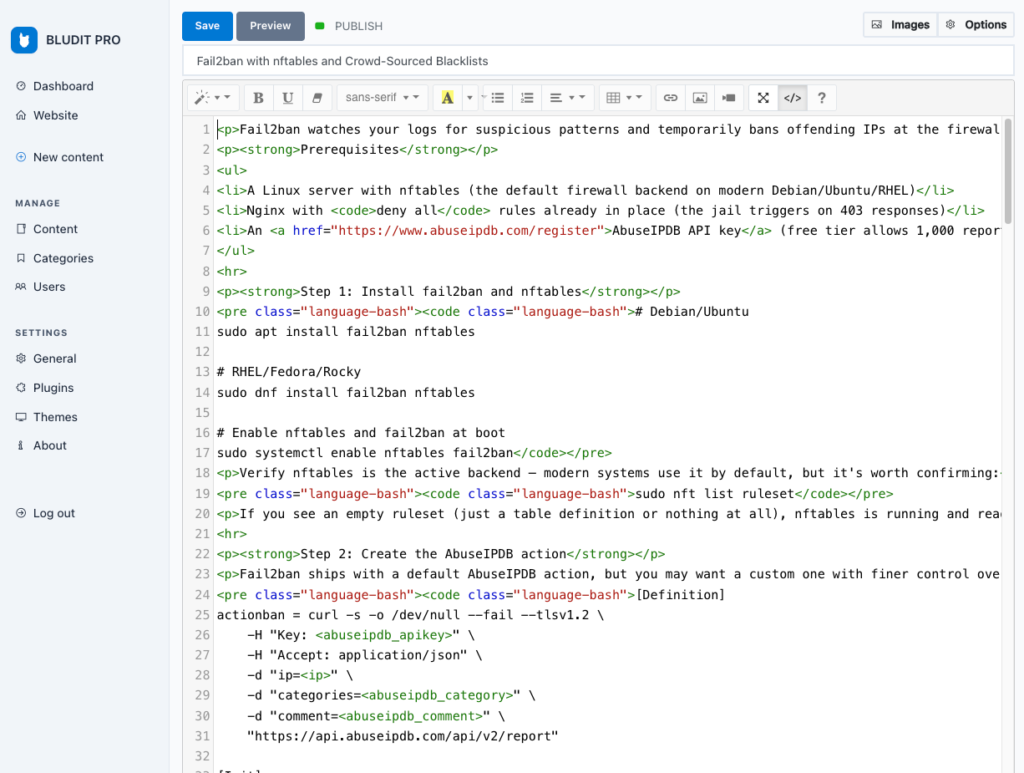Toggle fullscreen editor mode
Viewport: 1024px width, 773px height.
(x=763, y=98)
